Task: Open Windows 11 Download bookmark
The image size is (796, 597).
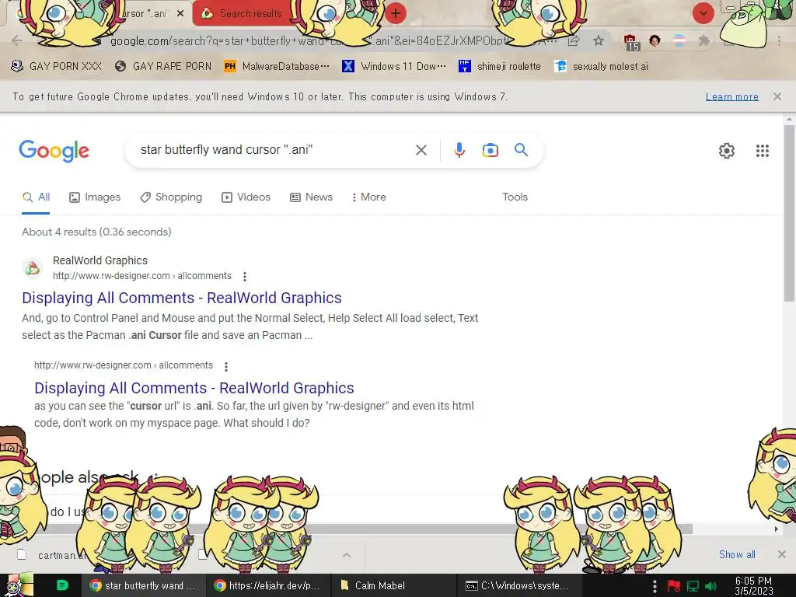Action: click(394, 66)
